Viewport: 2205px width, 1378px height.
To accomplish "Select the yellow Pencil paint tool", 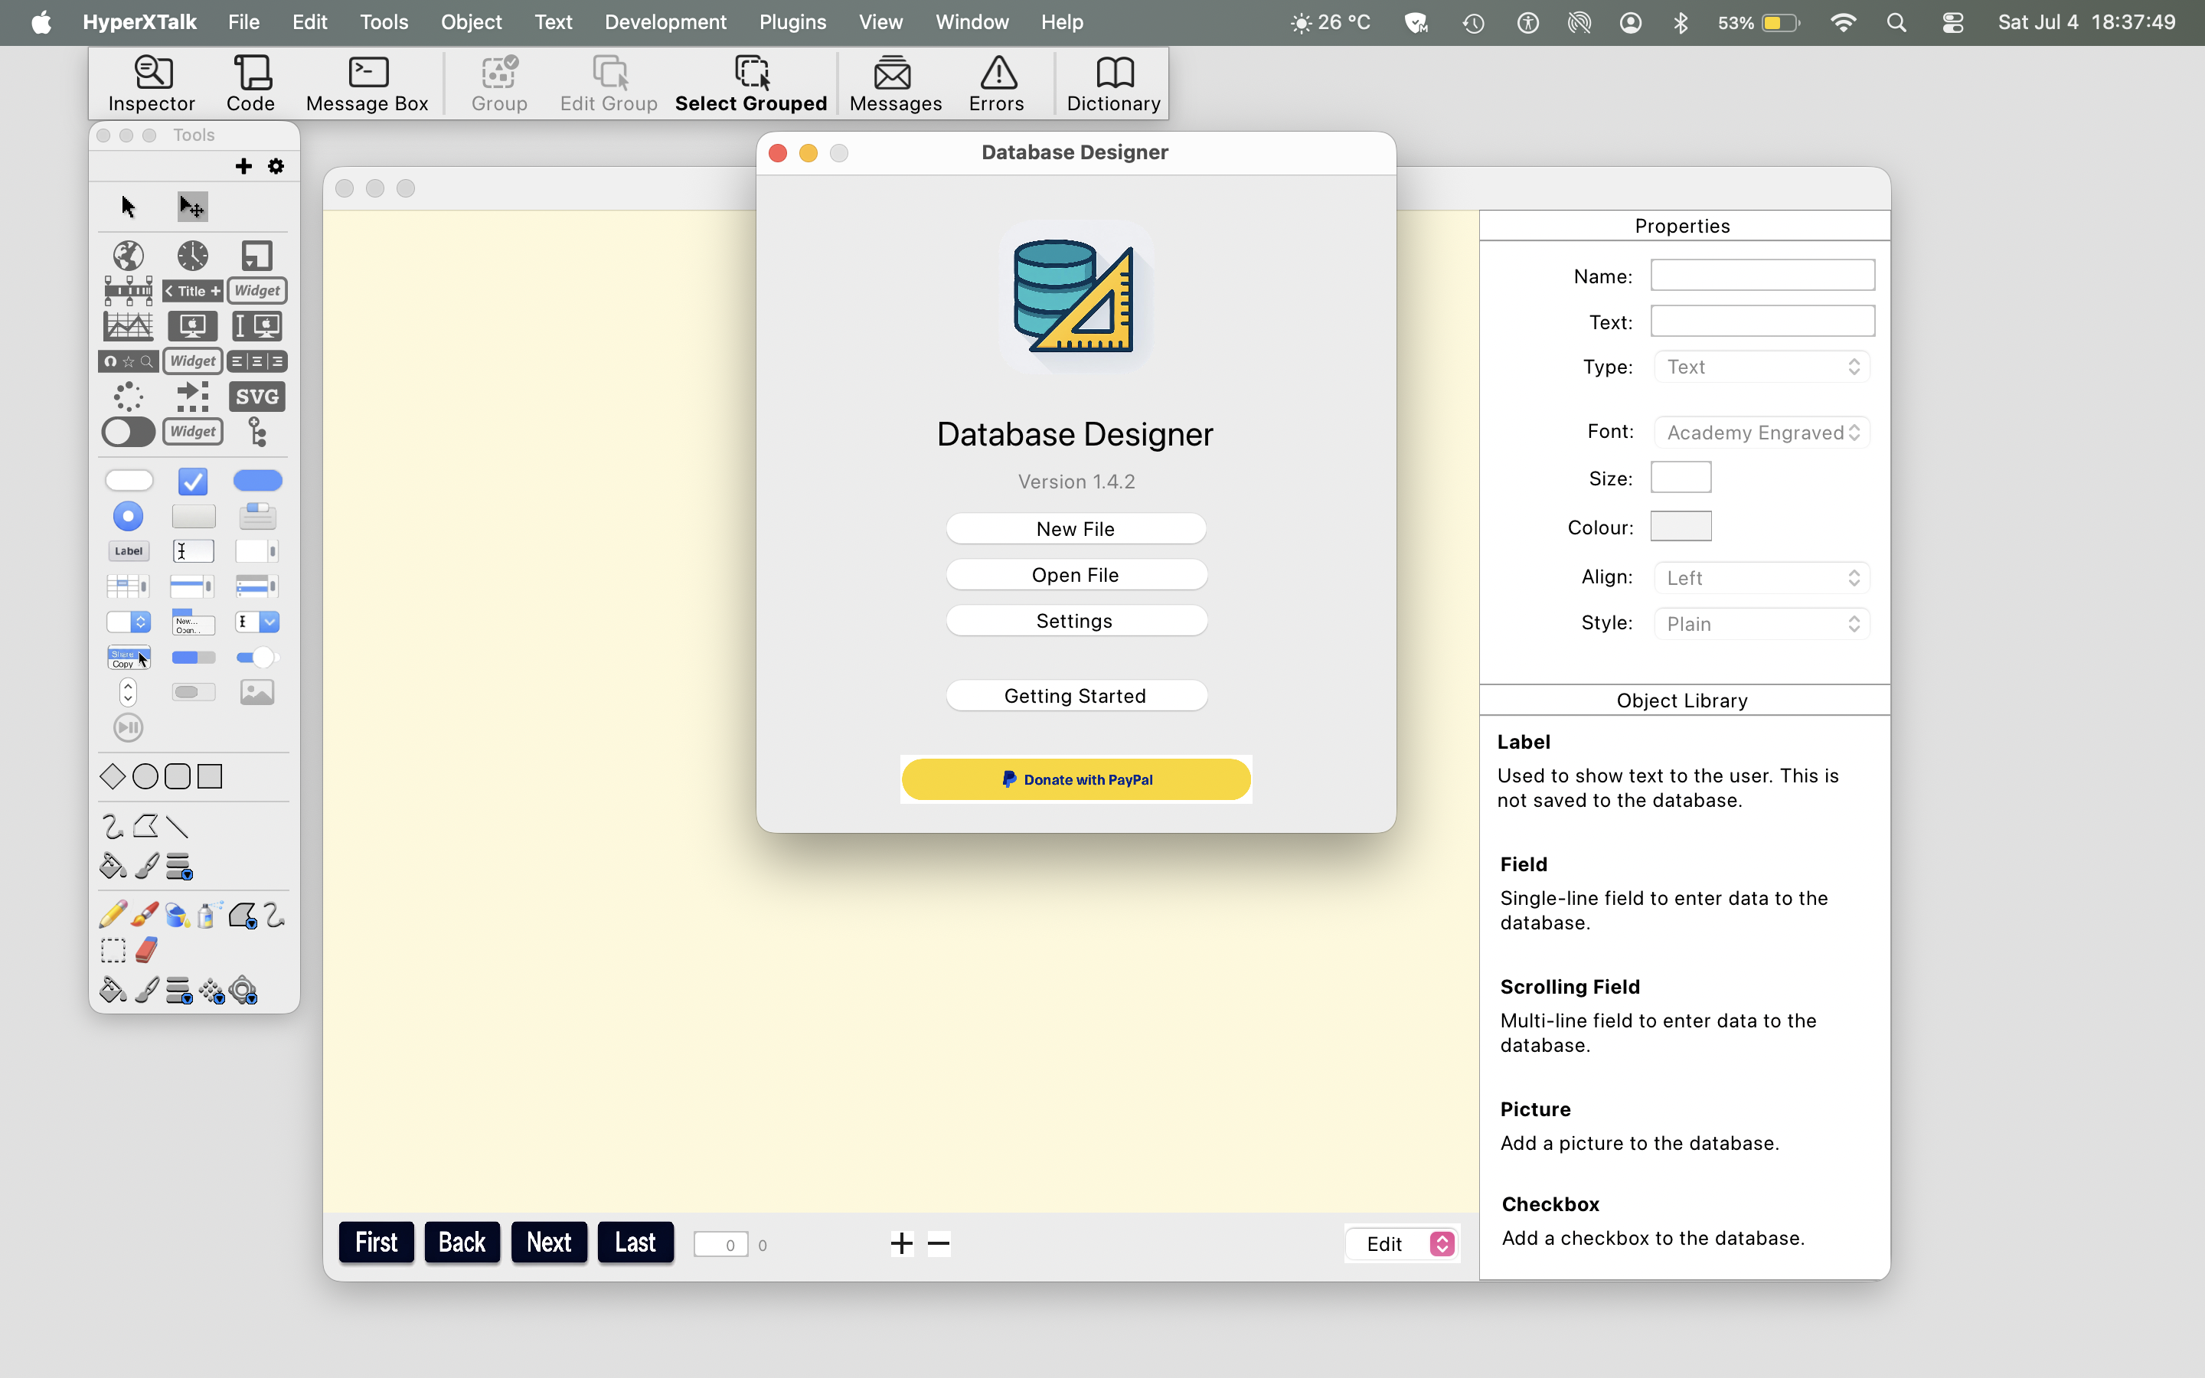I will [113, 914].
